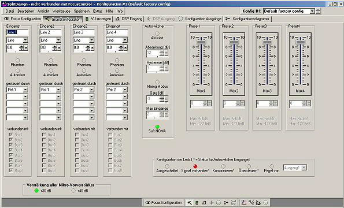This screenshot has height=208, width=344.
Task: Click the first dotted circle outputs icon in bottom toolbar
Action: click(x=219, y=203)
